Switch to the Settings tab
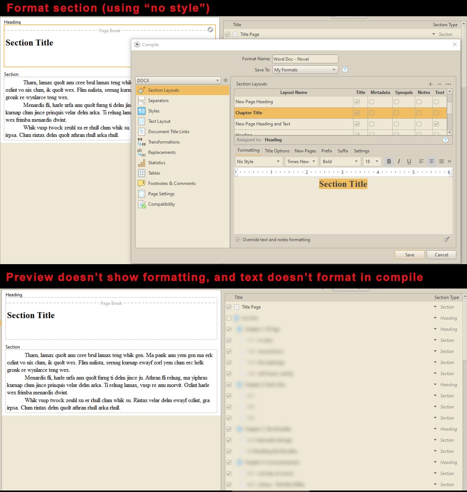 tap(361, 151)
